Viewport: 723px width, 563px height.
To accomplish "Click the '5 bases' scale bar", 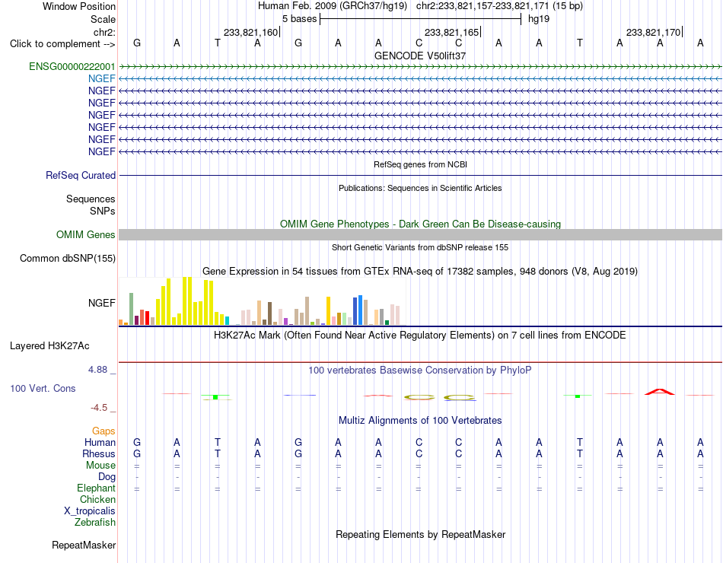I will [x=420, y=19].
